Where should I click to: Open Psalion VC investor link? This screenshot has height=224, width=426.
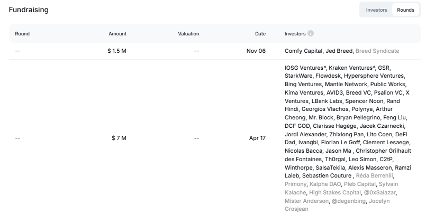[x=388, y=93]
